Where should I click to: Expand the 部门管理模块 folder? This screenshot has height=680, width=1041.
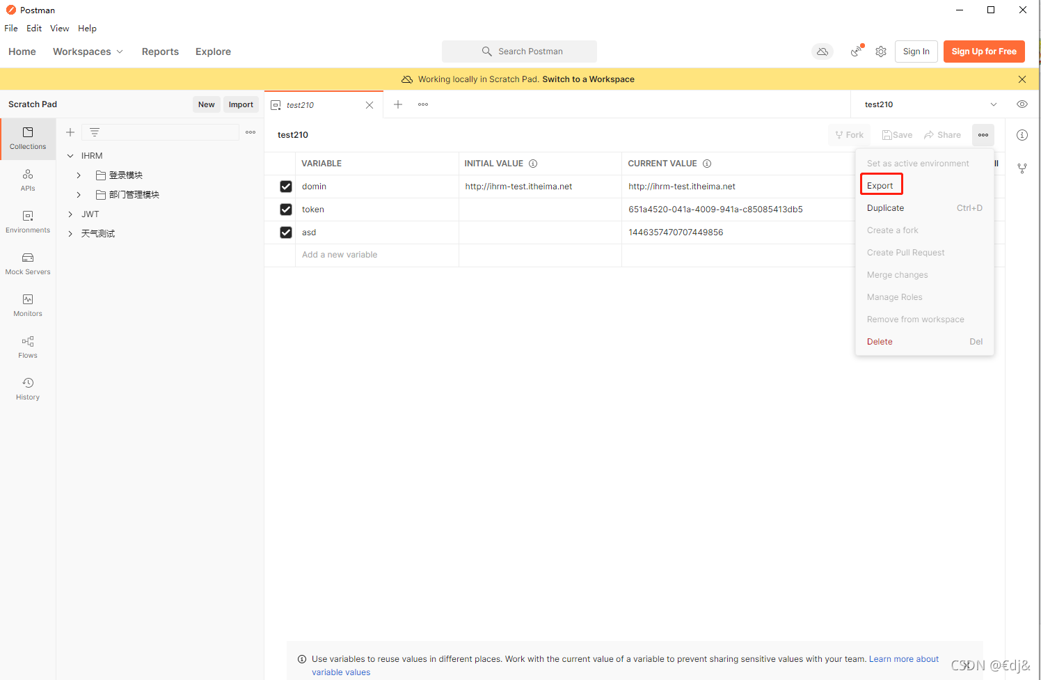pos(79,195)
